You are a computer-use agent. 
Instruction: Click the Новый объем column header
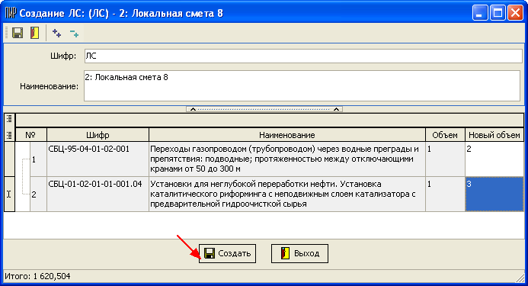coord(494,135)
